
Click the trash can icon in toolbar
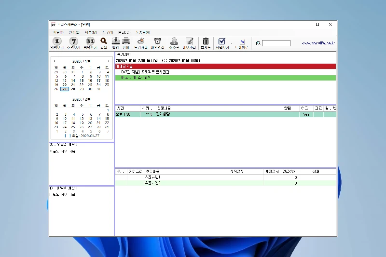206,41
